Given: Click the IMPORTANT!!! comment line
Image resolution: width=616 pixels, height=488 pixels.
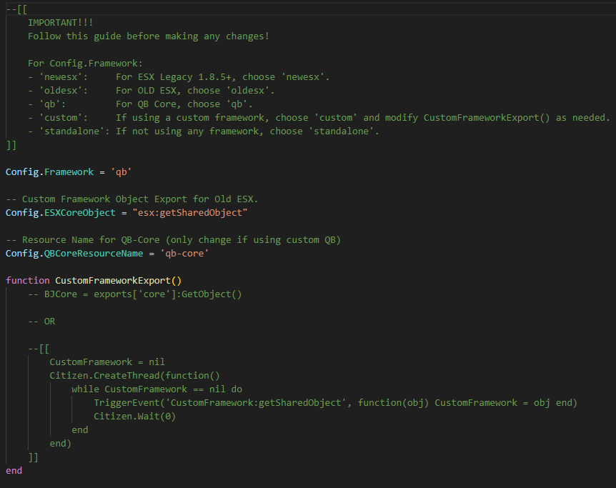Looking at the screenshot, I should coord(61,23).
